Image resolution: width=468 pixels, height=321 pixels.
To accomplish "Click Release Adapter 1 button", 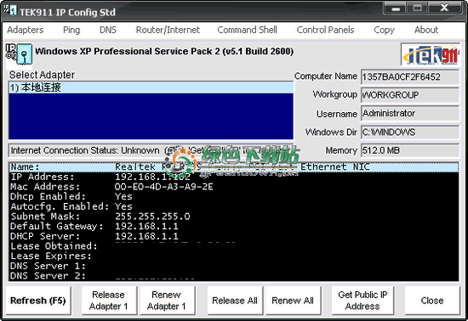I will point(109,301).
